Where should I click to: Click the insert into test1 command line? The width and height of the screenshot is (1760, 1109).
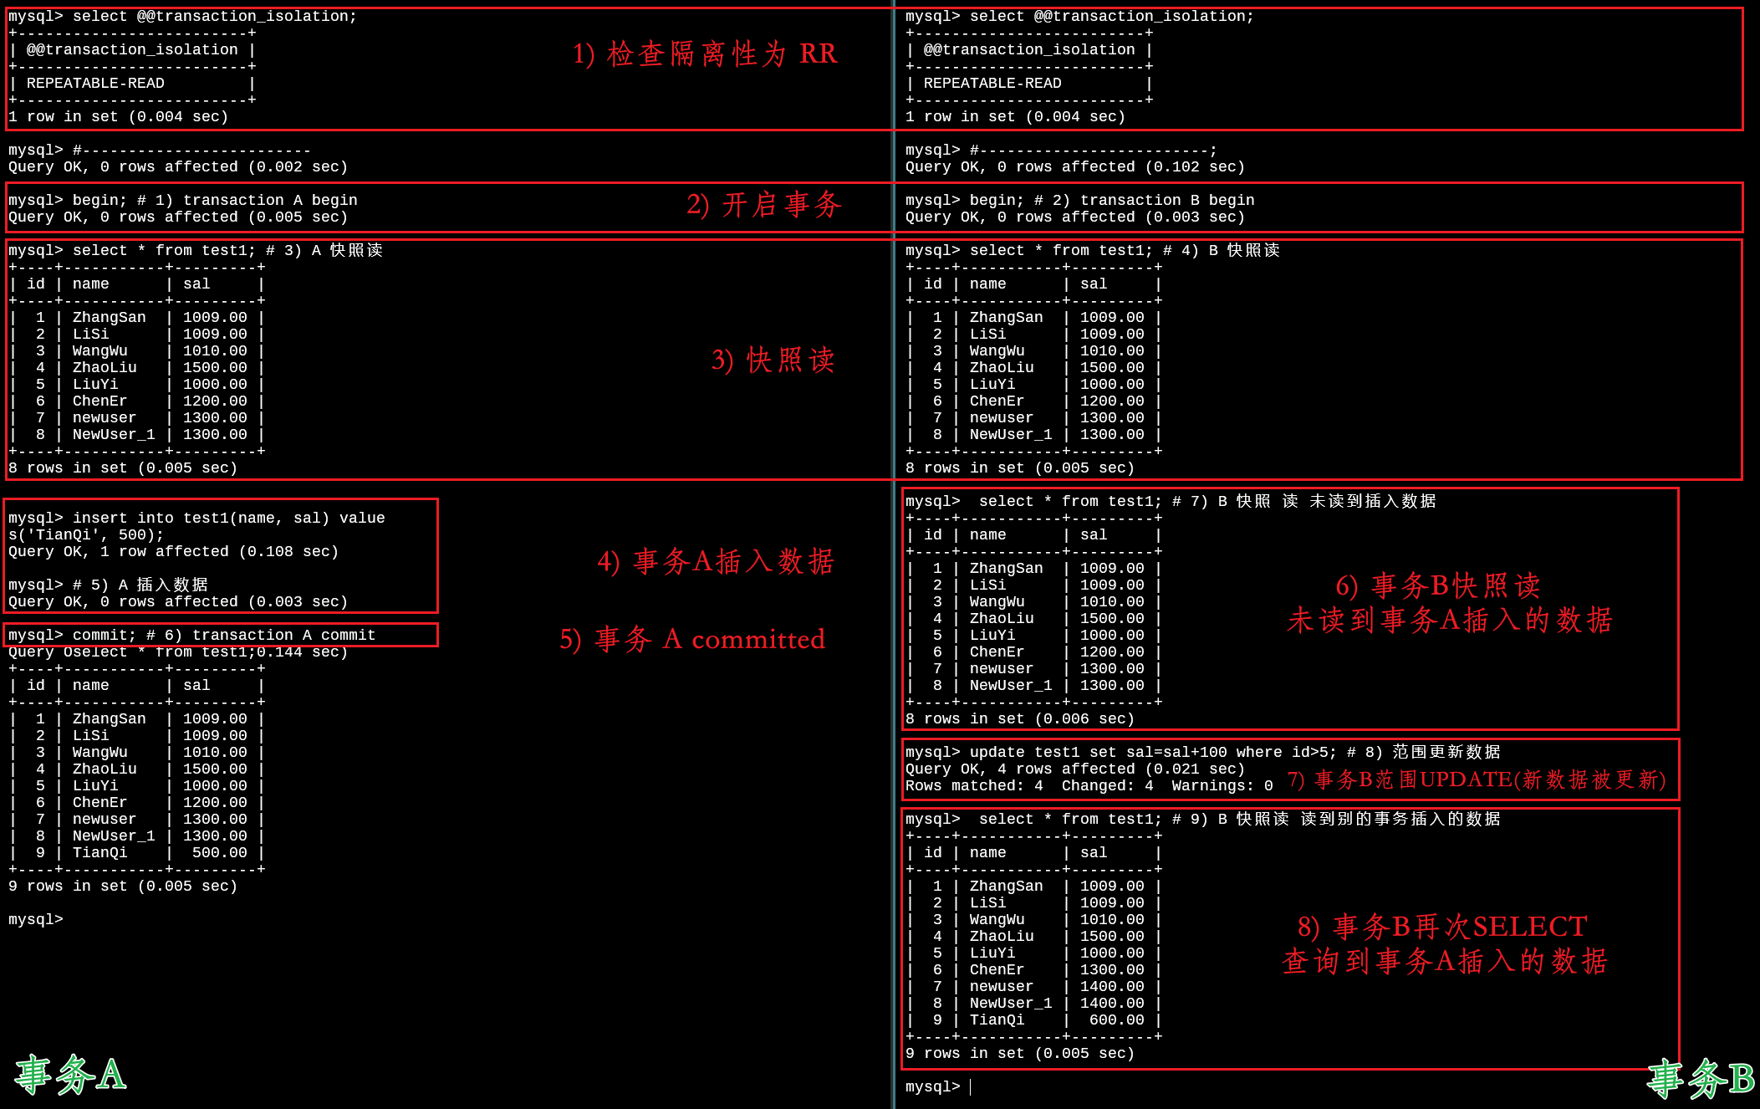[x=196, y=519]
